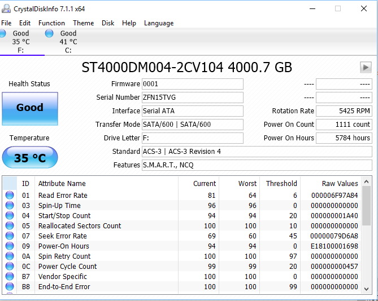Screen dimensions: 378x301
Task: Click the status orb next to Seek Error Rate
Action: pyautogui.click(x=10, y=236)
